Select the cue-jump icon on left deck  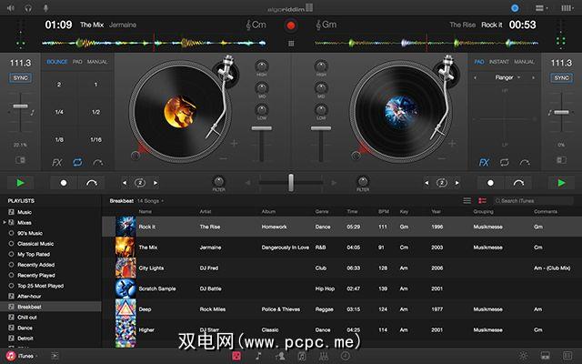point(98,162)
